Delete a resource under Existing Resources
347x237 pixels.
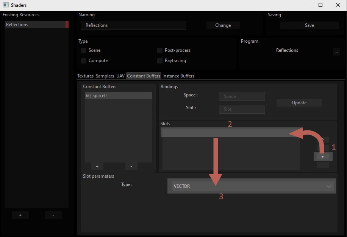(x=53, y=215)
